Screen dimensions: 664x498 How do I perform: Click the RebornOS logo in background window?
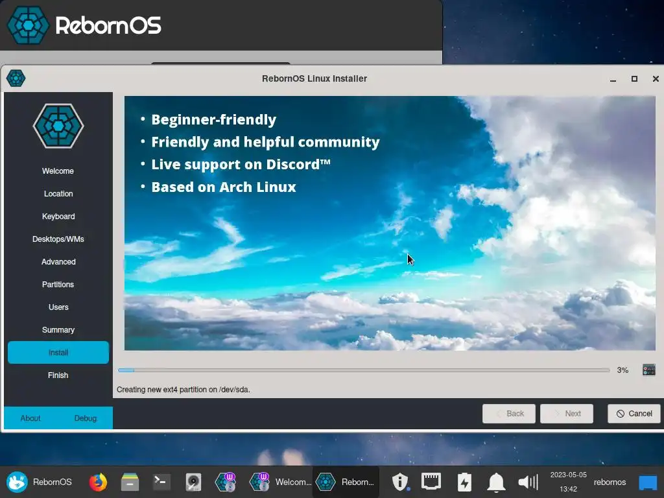(84, 25)
